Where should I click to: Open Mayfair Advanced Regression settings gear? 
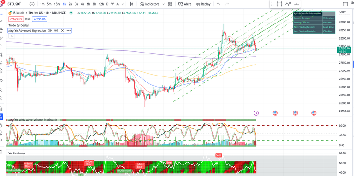point(56,31)
